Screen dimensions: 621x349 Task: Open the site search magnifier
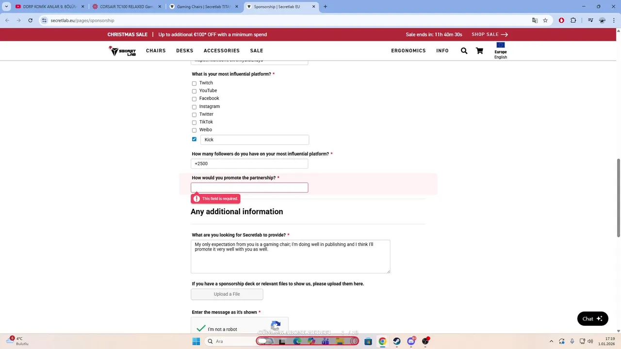(x=464, y=50)
